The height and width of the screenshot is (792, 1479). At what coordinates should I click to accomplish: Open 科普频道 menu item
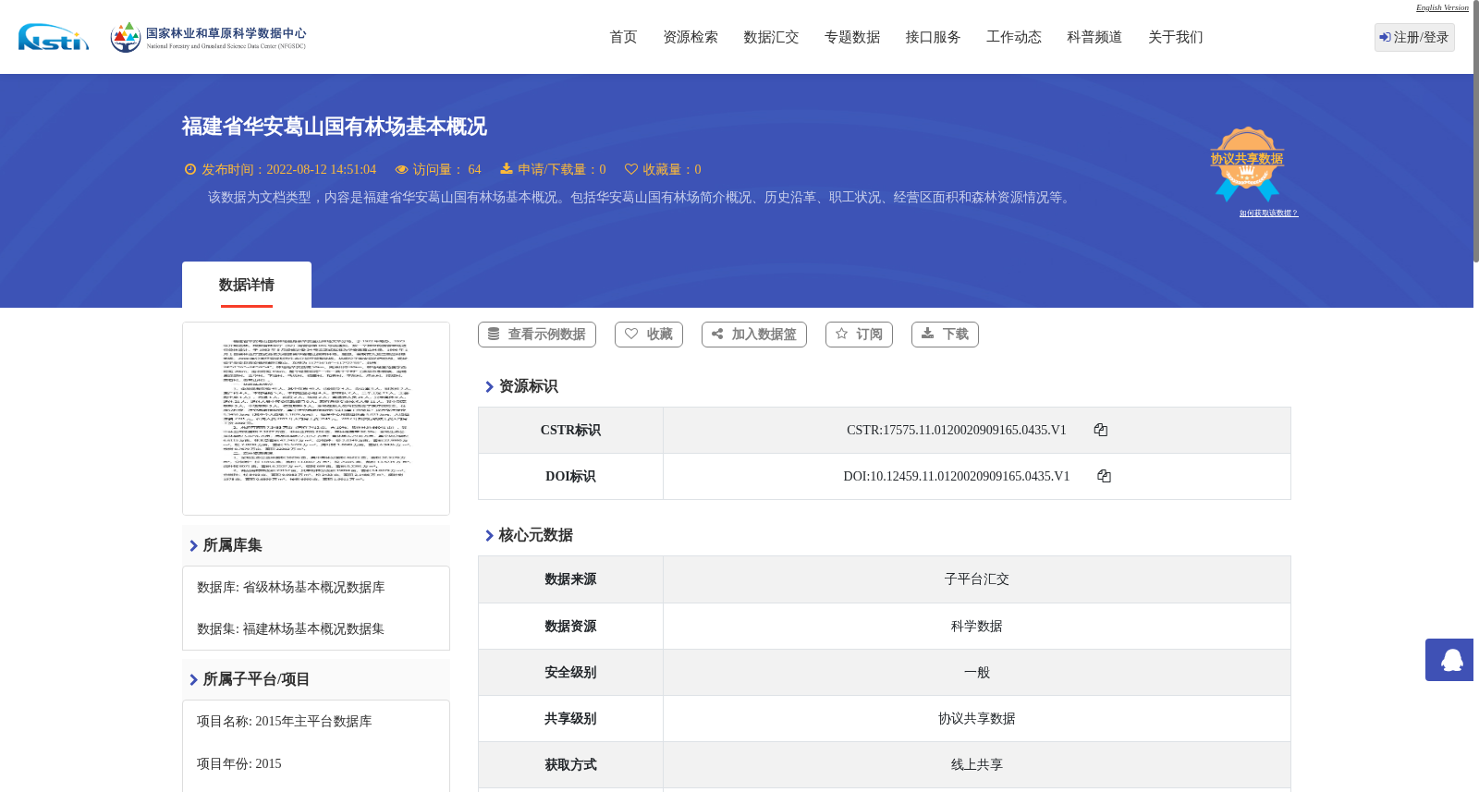tap(1094, 37)
